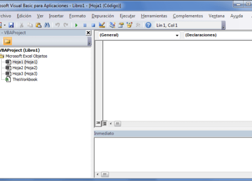Toggle Design Mode icon
Image resolution: width=252 pixels, height=181 pixels.
[x=102, y=25]
